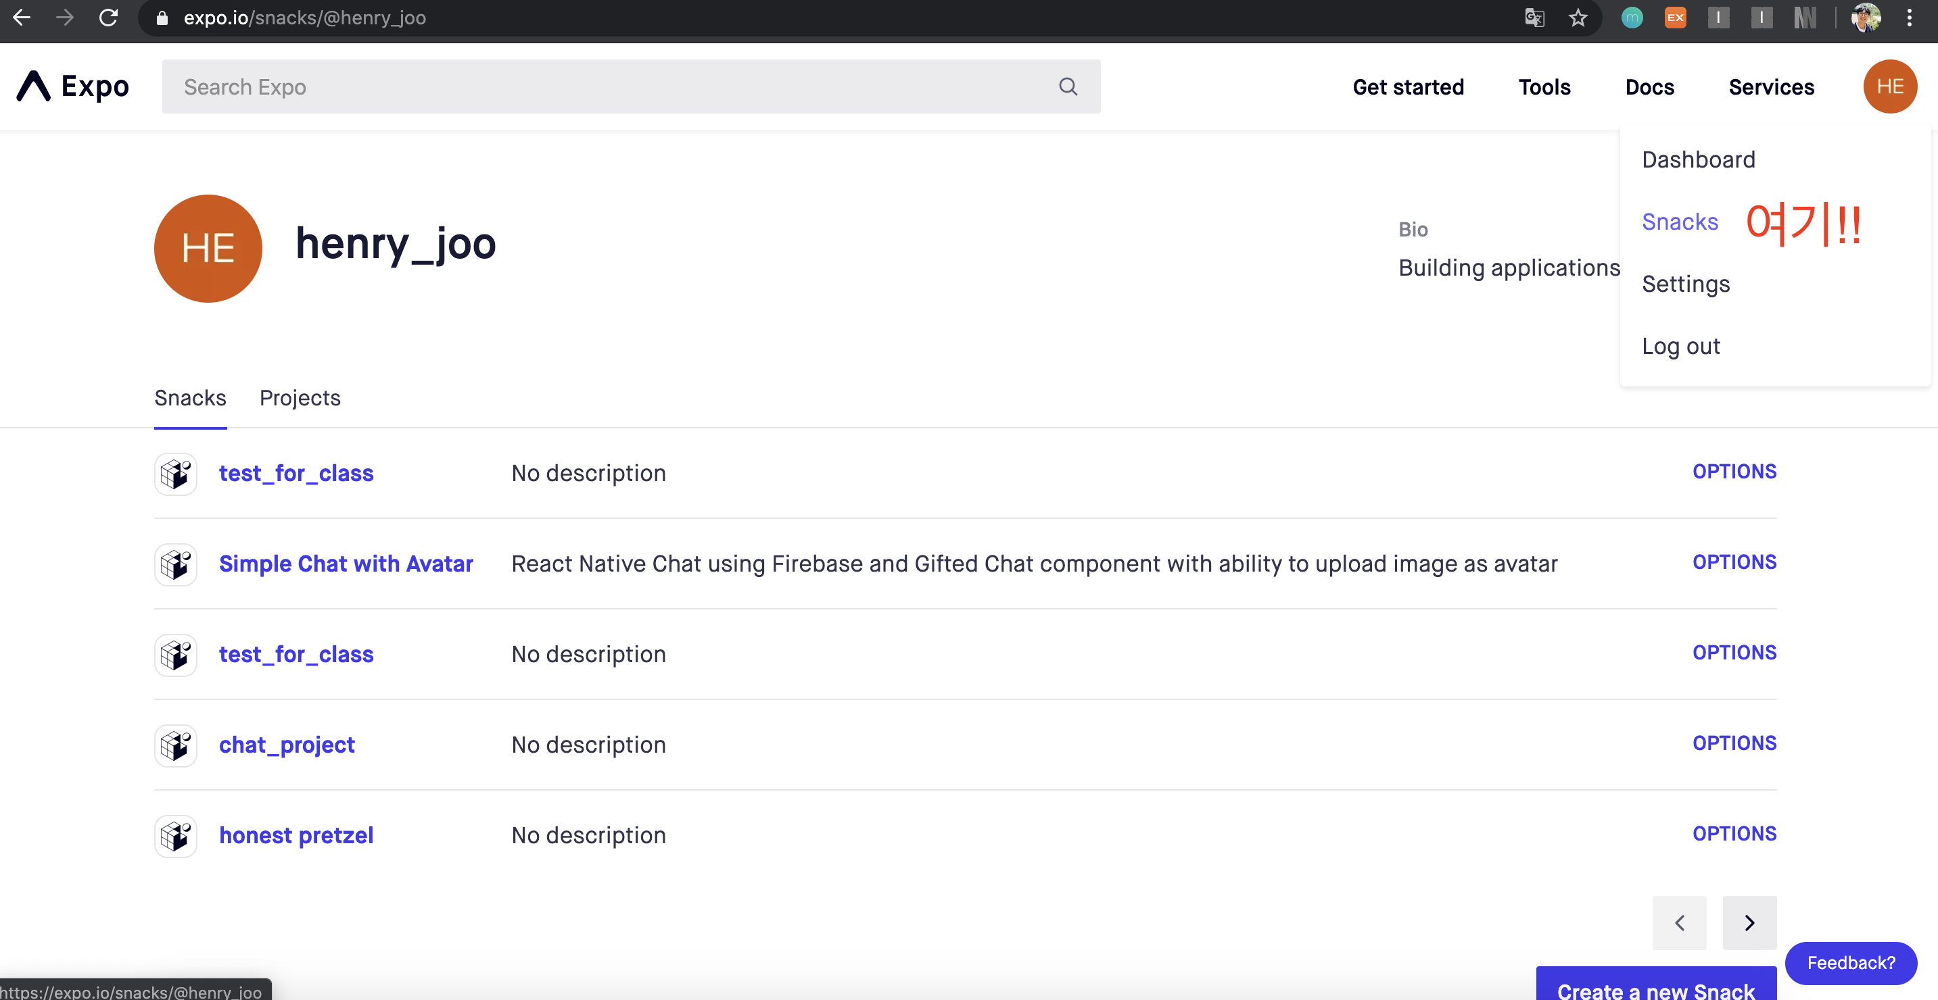Viewport: 1938px width, 1000px height.
Task: Switch to the Projects tab
Action: tap(300, 398)
